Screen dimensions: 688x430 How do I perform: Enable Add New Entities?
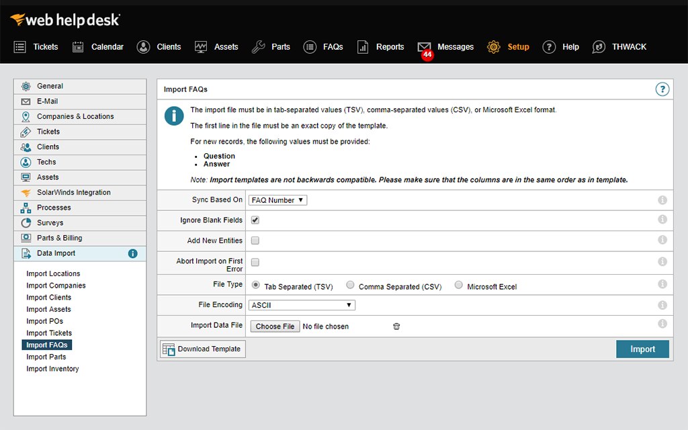click(x=253, y=240)
